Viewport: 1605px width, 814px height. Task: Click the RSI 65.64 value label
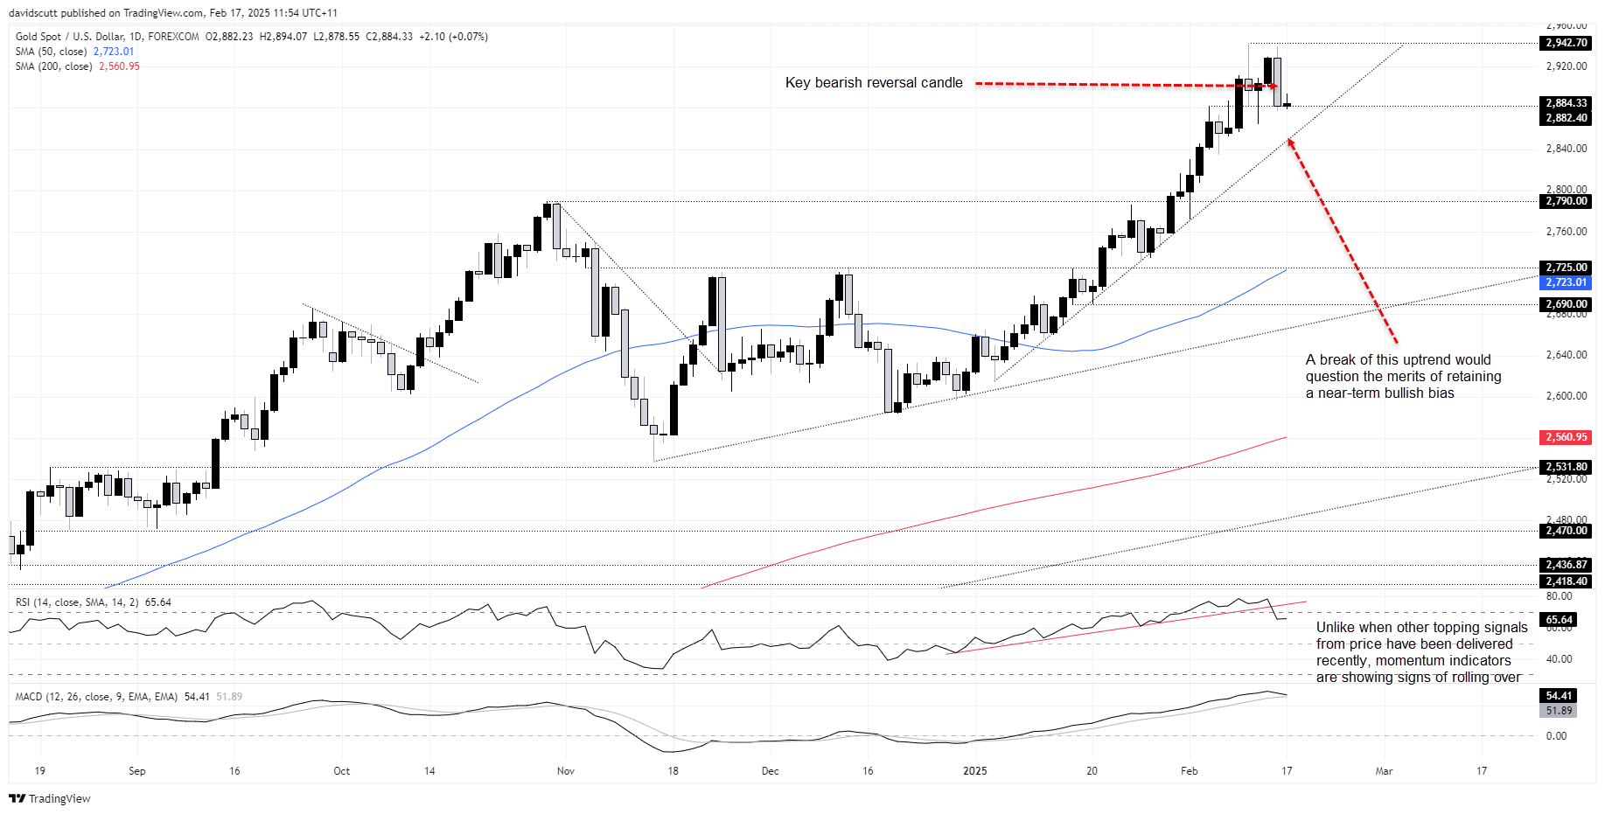coord(1559,620)
